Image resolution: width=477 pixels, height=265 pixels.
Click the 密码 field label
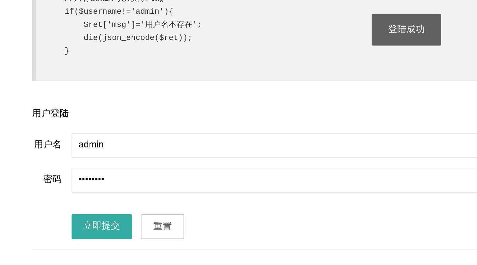click(x=52, y=179)
